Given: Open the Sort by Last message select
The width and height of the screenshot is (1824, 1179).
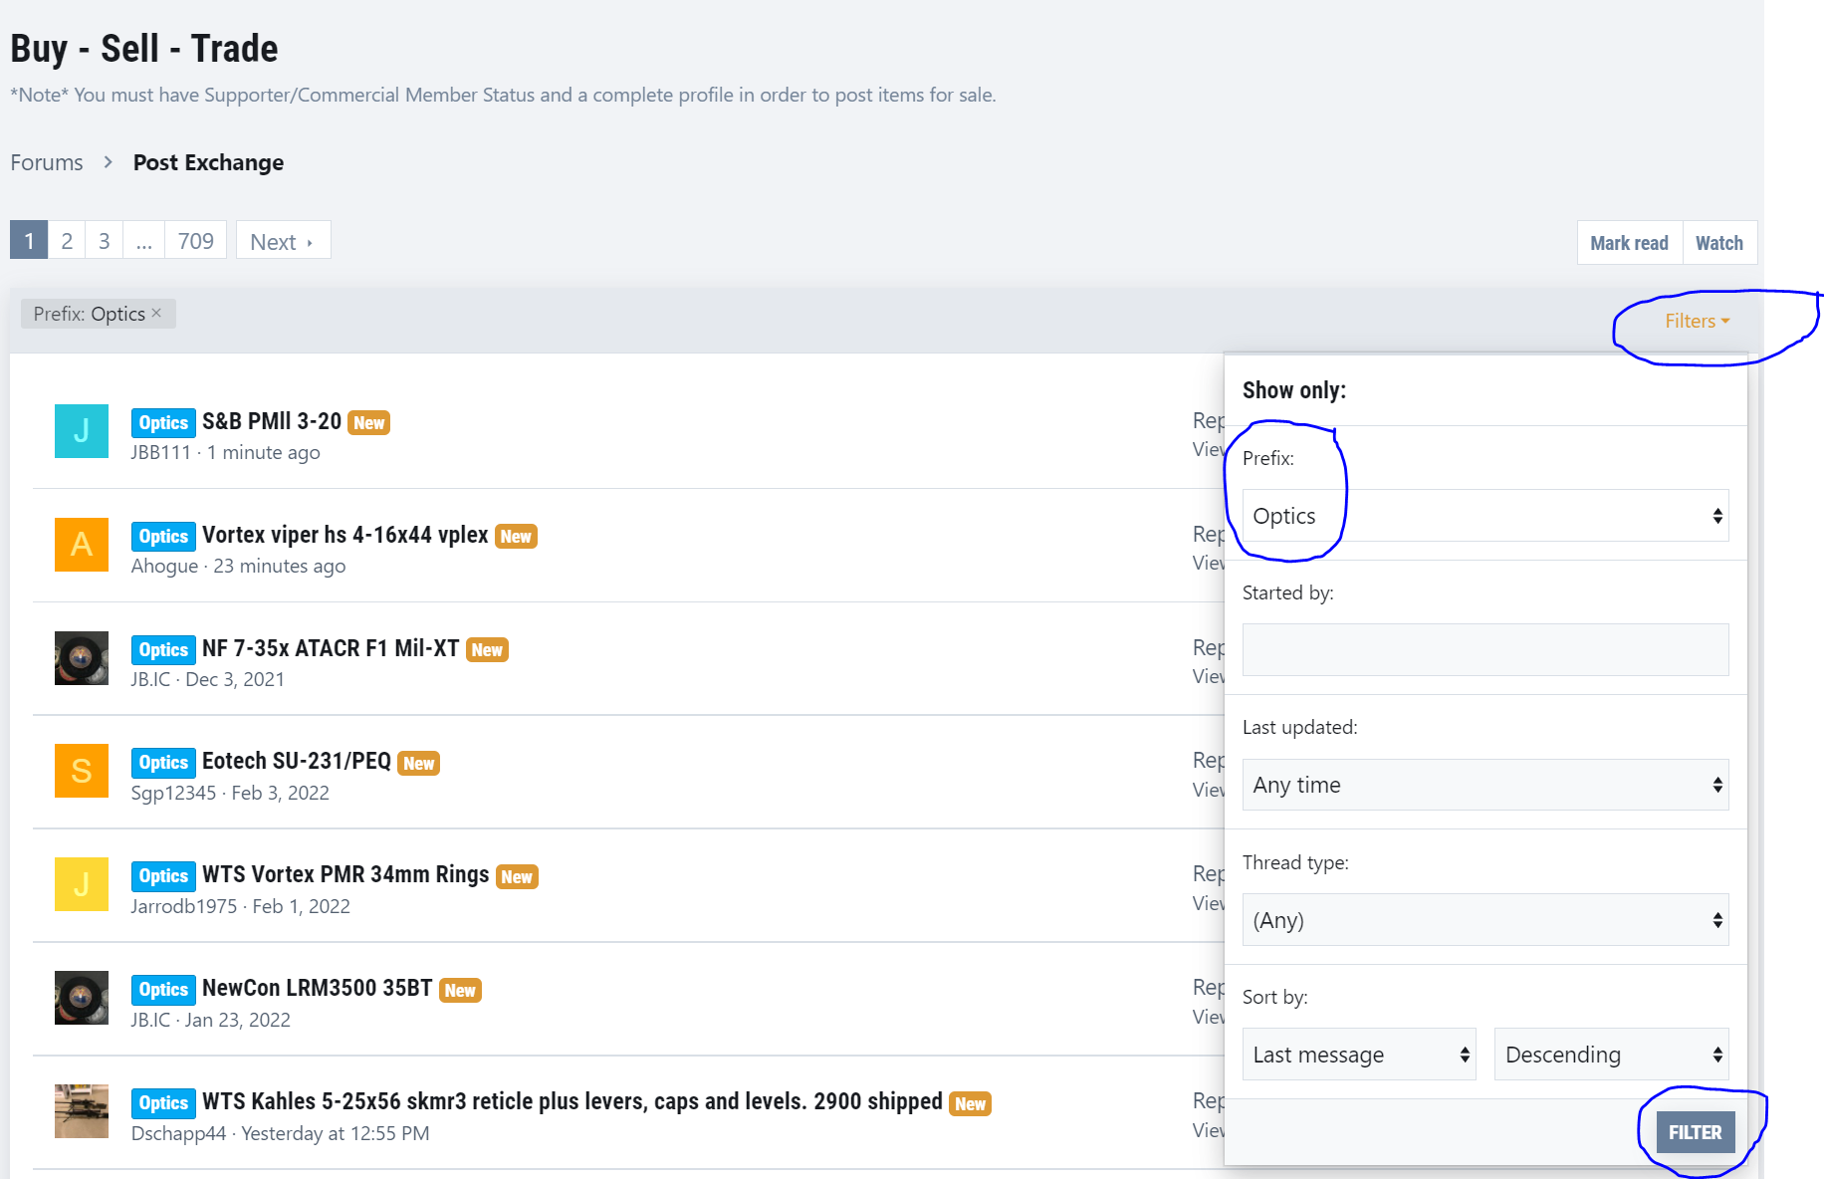Looking at the screenshot, I should pyautogui.click(x=1359, y=1055).
